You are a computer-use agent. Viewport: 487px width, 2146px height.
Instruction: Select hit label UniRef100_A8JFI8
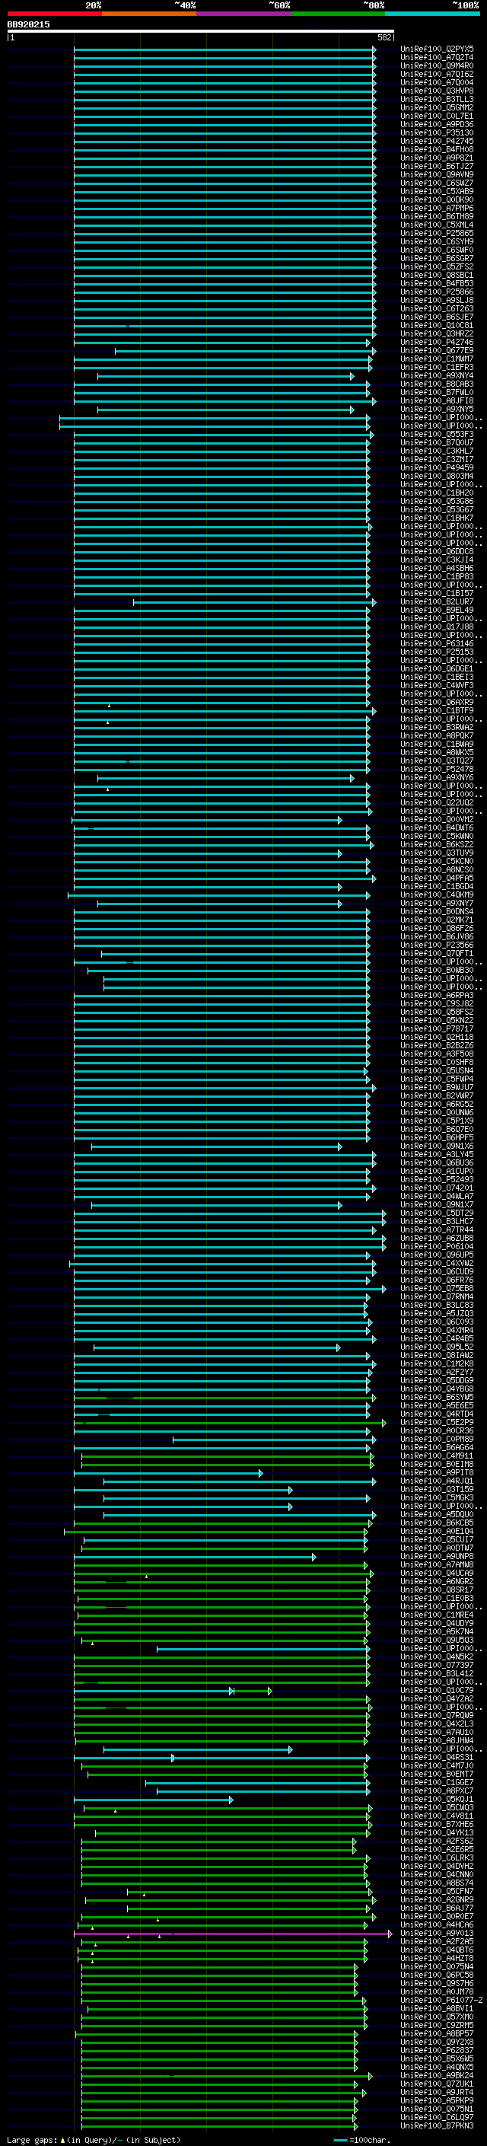pyautogui.click(x=437, y=400)
